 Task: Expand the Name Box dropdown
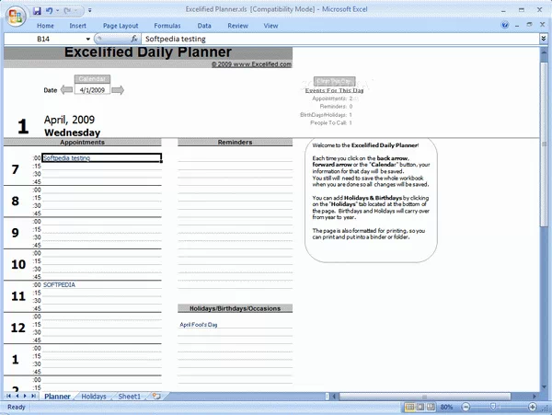pyautogui.click(x=88, y=39)
